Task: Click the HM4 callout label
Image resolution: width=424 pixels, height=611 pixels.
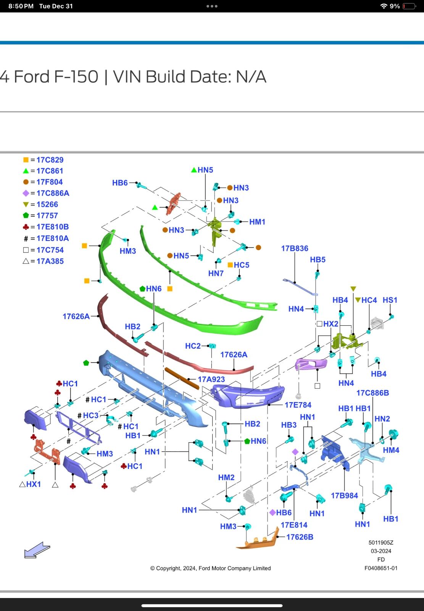Action: (391, 450)
